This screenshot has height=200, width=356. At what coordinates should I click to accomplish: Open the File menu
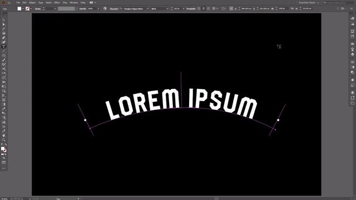click(18, 2)
